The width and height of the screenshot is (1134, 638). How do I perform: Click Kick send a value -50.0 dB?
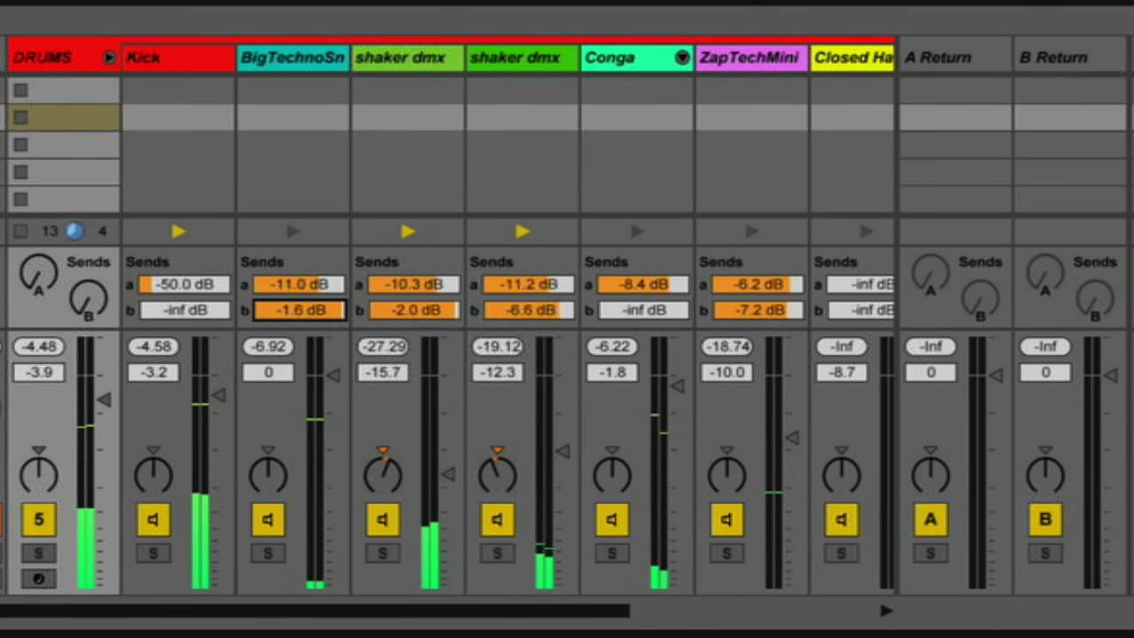click(x=183, y=284)
